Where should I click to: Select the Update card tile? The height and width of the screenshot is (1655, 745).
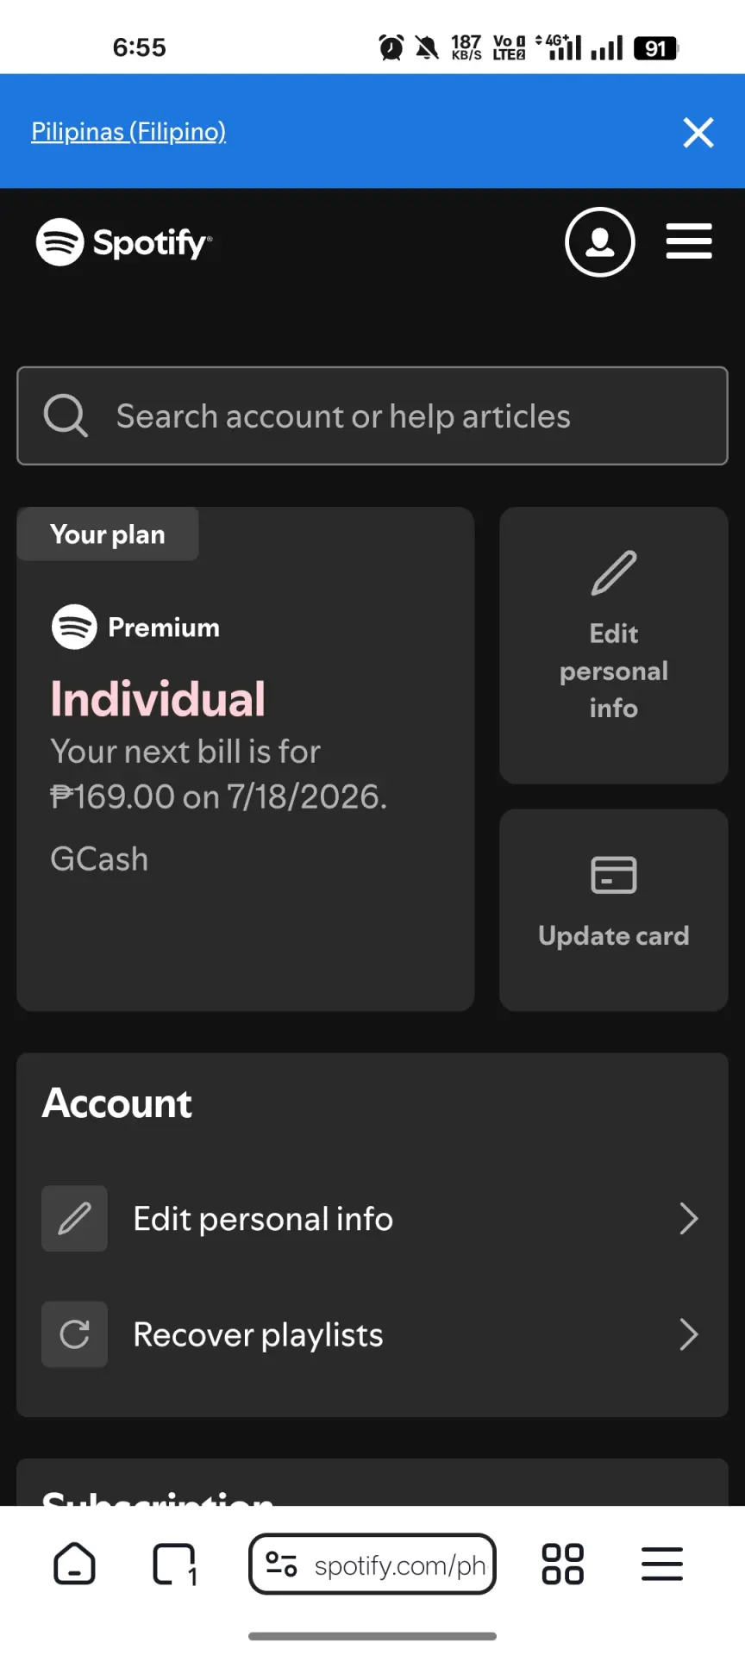(614, 910)
